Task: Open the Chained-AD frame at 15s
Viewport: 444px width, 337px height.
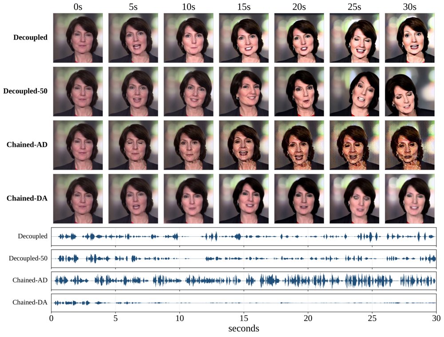Action: point(244,145)
